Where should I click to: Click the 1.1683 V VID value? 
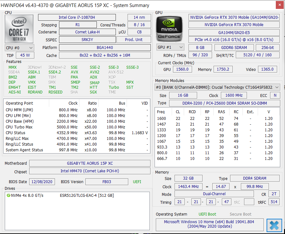(140, 133)
